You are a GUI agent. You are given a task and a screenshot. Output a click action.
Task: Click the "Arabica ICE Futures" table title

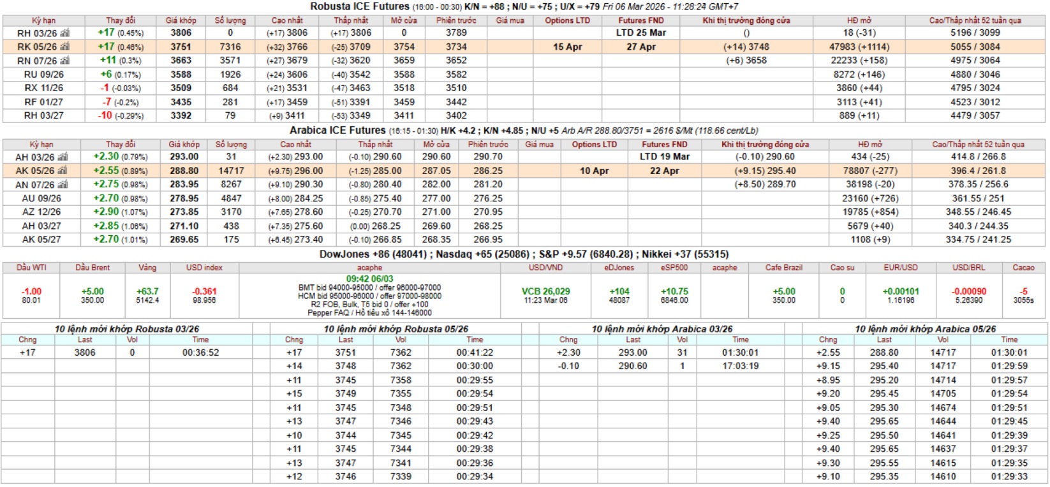(337, 131)
